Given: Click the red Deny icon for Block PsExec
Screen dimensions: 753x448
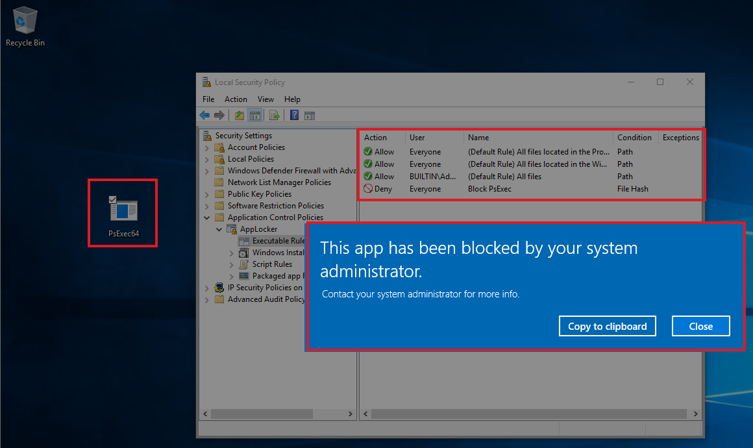Looking at the screenshot, I should point(368,189).
